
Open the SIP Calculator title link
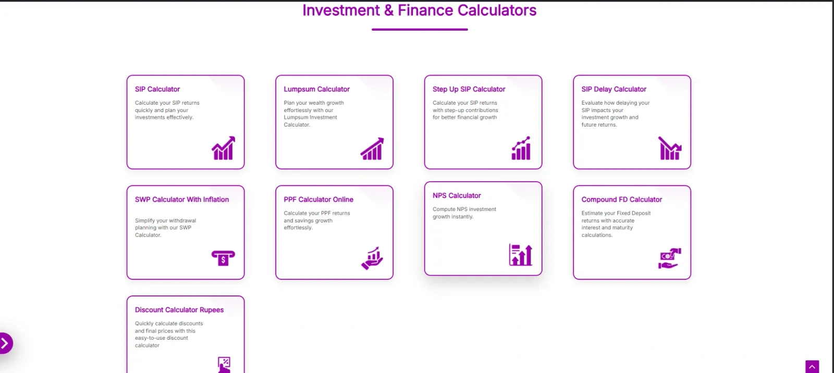tap(157, 89)
